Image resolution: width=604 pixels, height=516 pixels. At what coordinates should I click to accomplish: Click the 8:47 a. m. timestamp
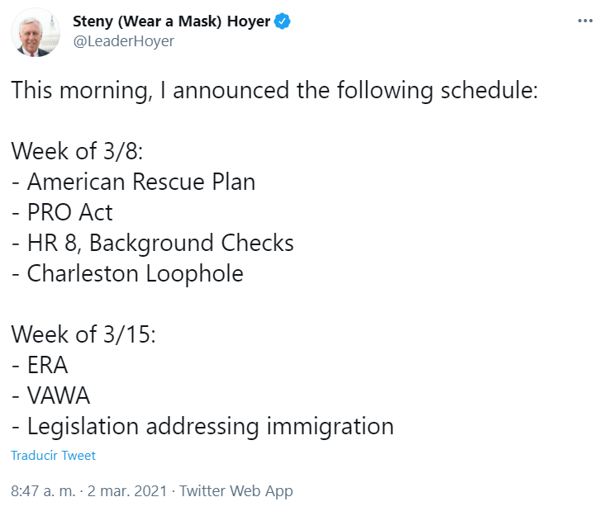click(x=43, y=491)
